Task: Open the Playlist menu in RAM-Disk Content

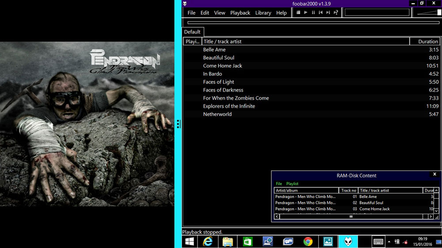Action: pos(292,184)
